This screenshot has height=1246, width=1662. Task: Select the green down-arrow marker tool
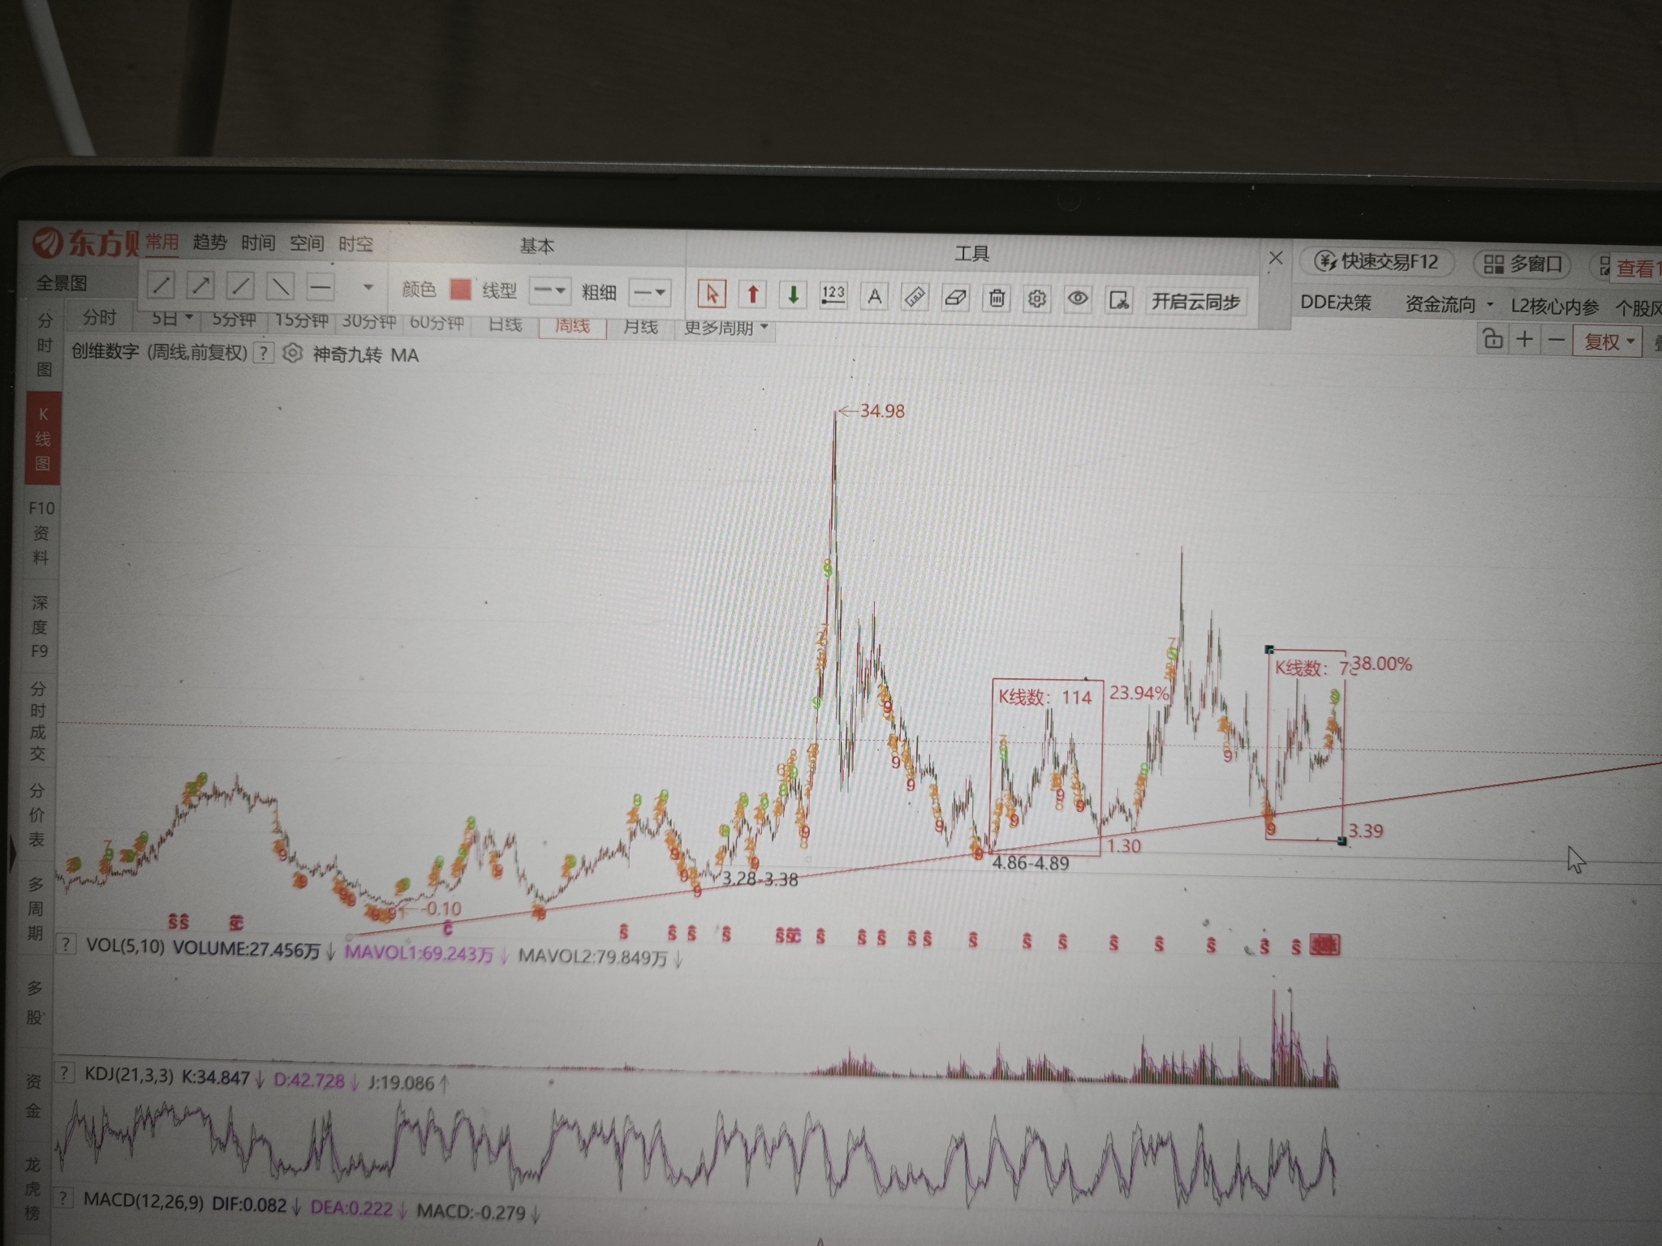pyautogui.click(x=793, y=295)
